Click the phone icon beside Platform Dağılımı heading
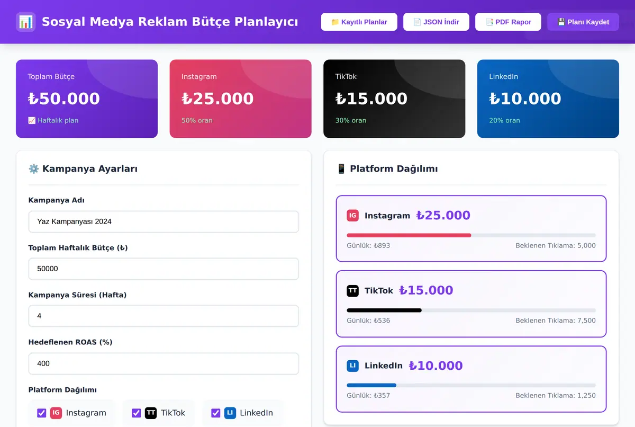 [341, 168]
